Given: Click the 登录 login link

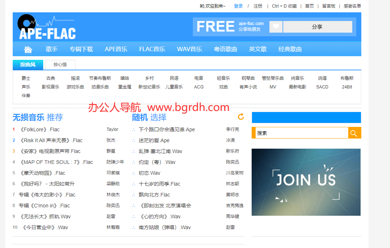Looking at the screenshot, I should point(238,6).
